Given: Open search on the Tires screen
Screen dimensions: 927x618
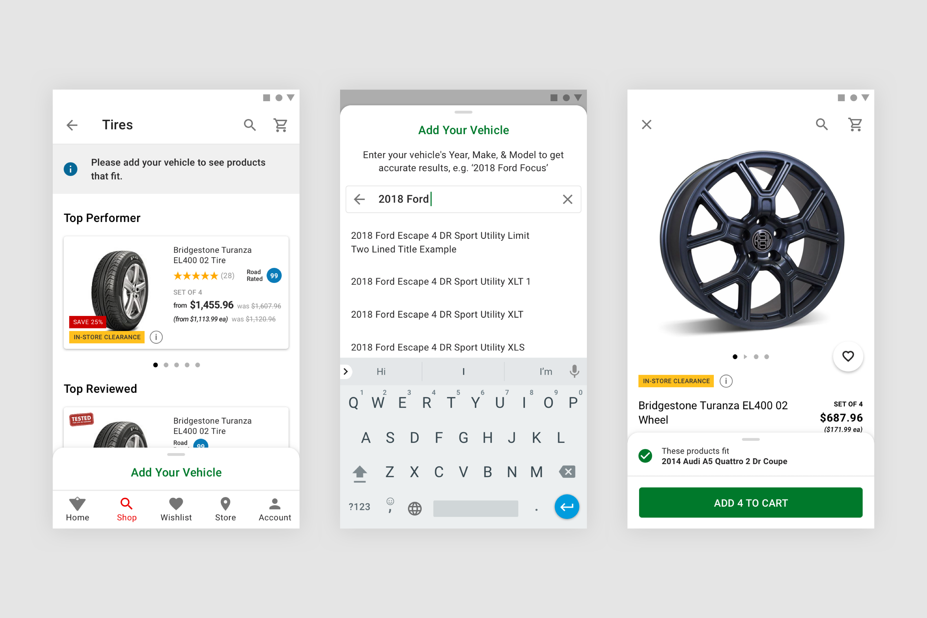Looking at the screenshot, I should (250, 125).
